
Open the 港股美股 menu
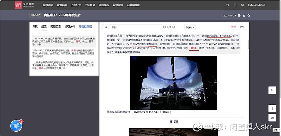[104, 5]
